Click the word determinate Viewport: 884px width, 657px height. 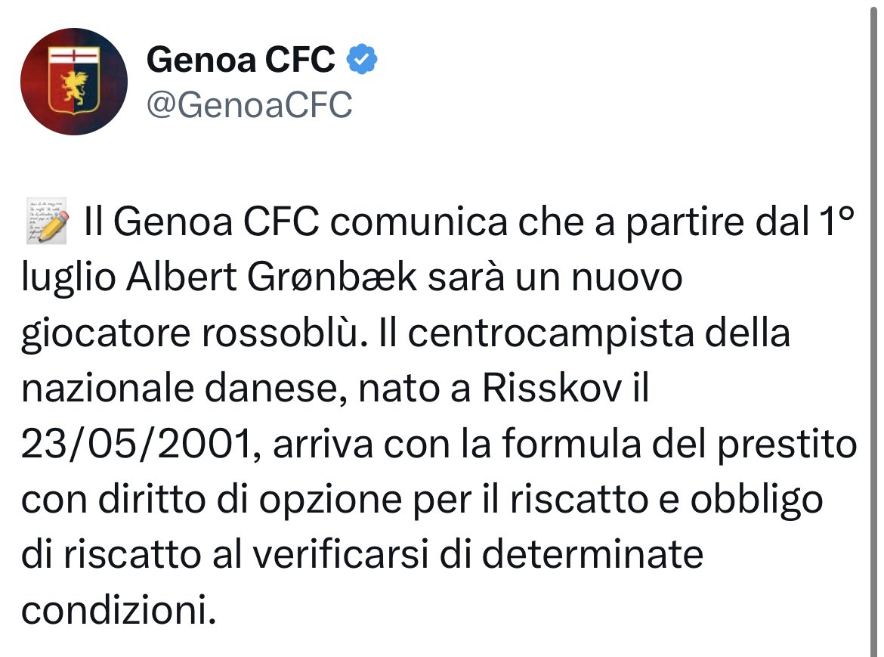click(x=592, y=555)
